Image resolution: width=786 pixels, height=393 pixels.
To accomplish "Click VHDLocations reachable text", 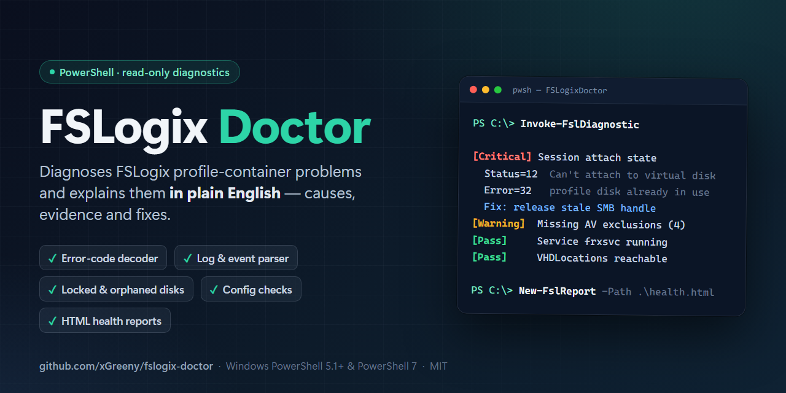I will point(602,259).
